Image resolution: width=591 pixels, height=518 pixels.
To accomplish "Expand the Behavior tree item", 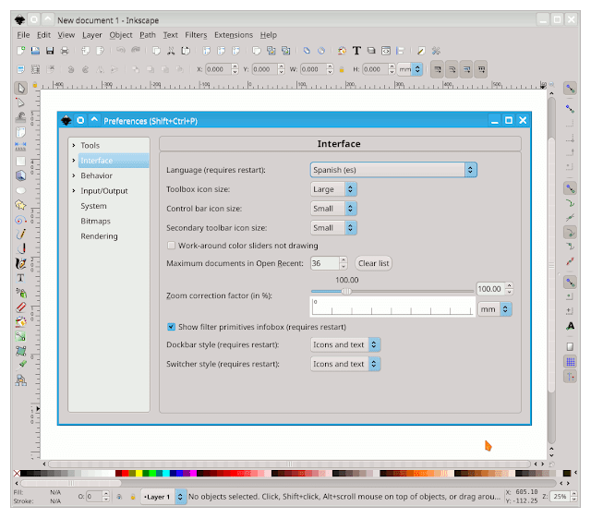I will pyautogui.click(x=74, y=175).
